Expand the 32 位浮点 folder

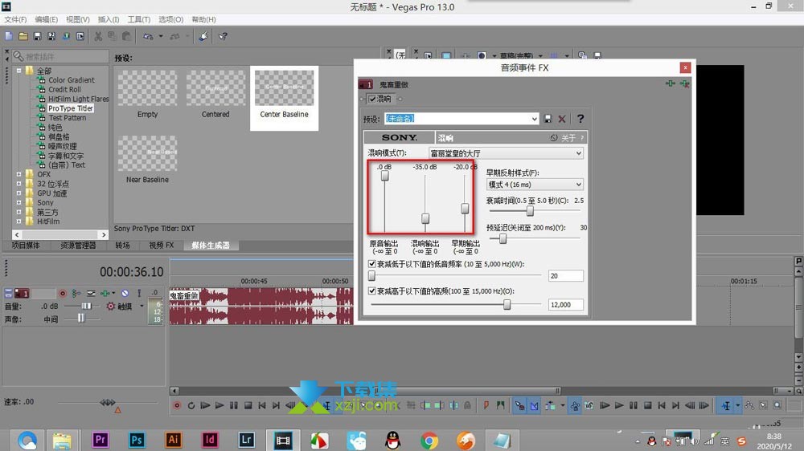click(x=19, y=184)
